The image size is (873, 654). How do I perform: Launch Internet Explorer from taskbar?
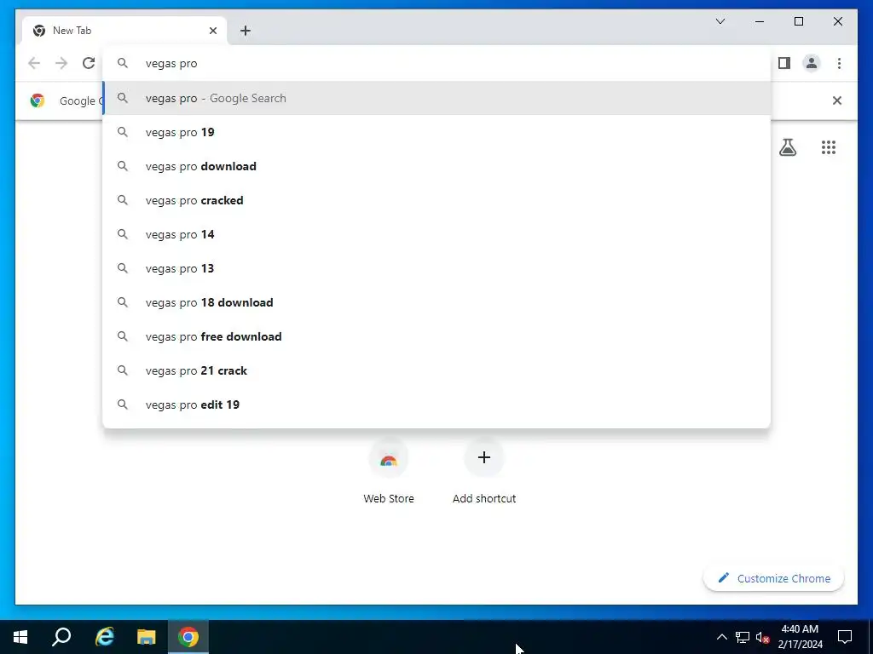pos(104,637)
